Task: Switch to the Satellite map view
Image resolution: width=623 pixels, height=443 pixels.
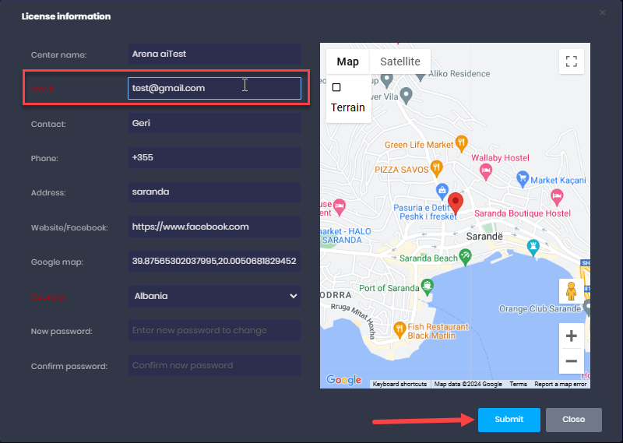Action: click(x=399, y=62)
